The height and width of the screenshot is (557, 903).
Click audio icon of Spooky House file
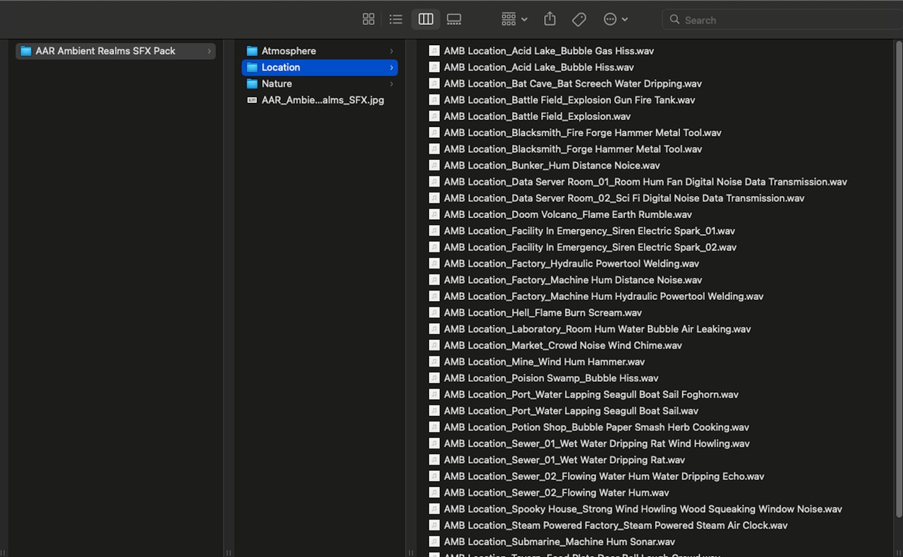point(435,509)
